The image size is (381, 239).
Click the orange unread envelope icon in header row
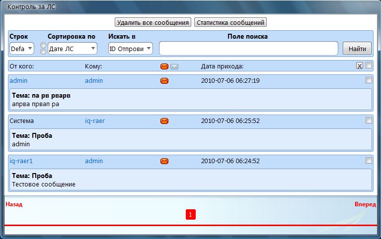(164, 66)
